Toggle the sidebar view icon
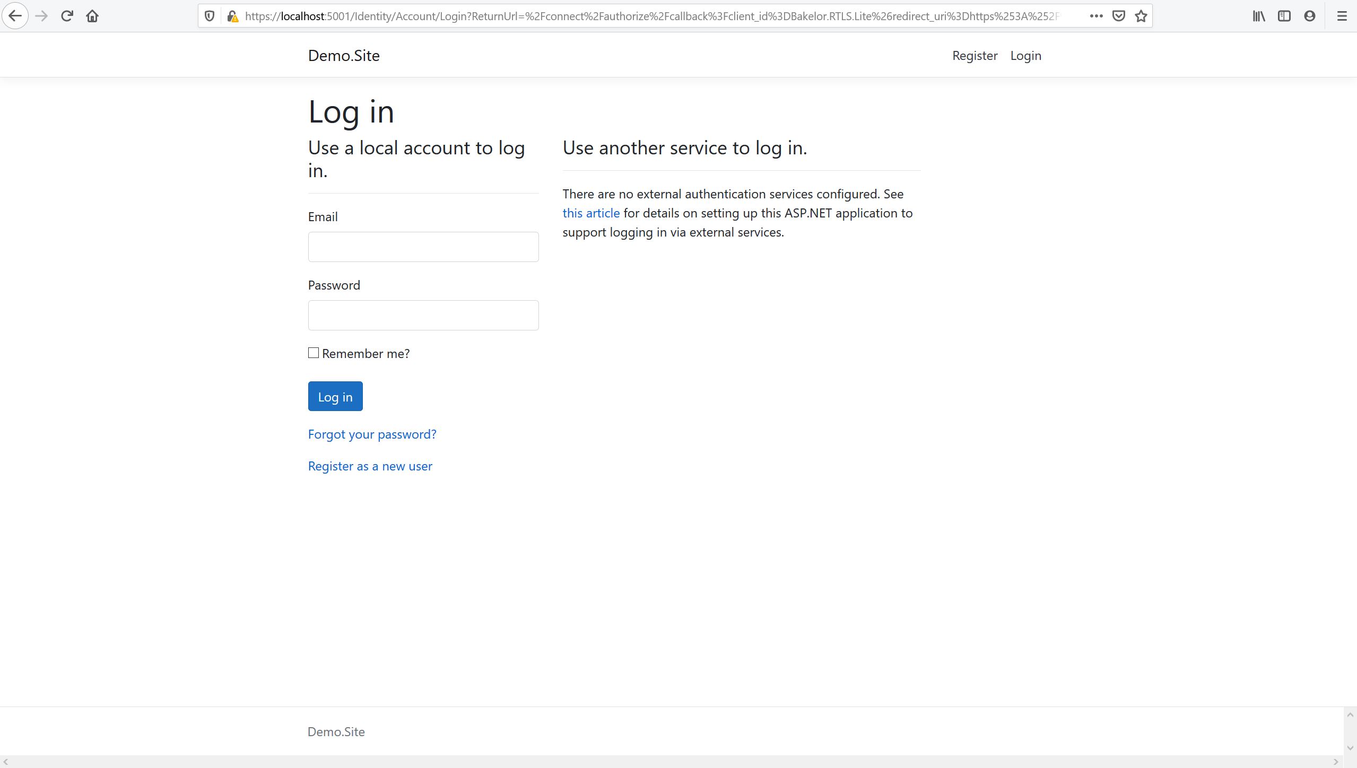The image size is (1357, 768). 1284,16
